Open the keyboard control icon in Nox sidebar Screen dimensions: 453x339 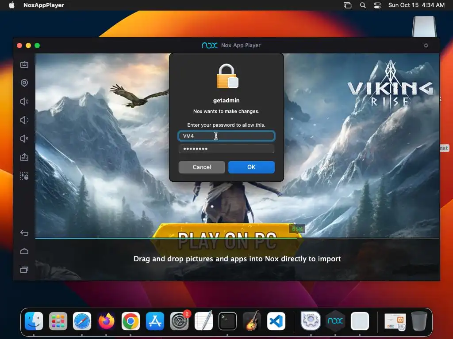pos(24,64)
